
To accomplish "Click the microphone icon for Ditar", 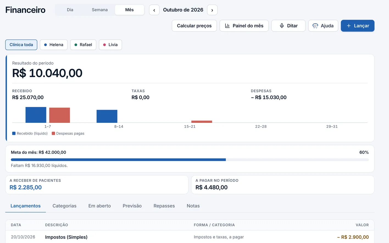I will pyautogui.click(x=282, y=26).
